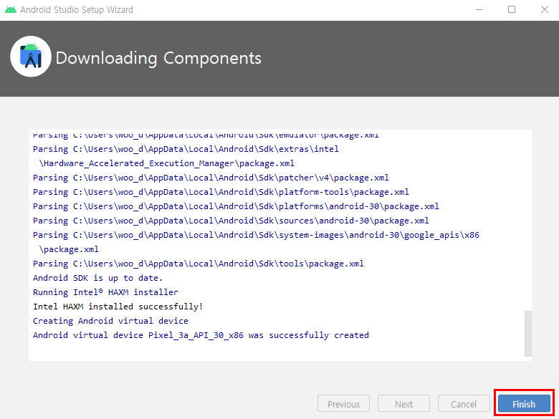Screen dimensions: 559x419
Task: Click the disabled Cancel button
Action: 464,404
